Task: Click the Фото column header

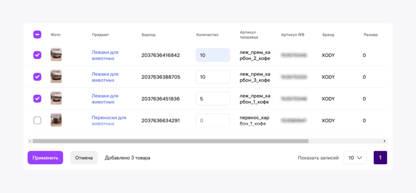Action: (55, 35)
